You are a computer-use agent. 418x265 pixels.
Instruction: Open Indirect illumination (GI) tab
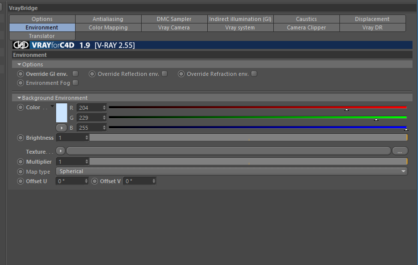(240, 19)
